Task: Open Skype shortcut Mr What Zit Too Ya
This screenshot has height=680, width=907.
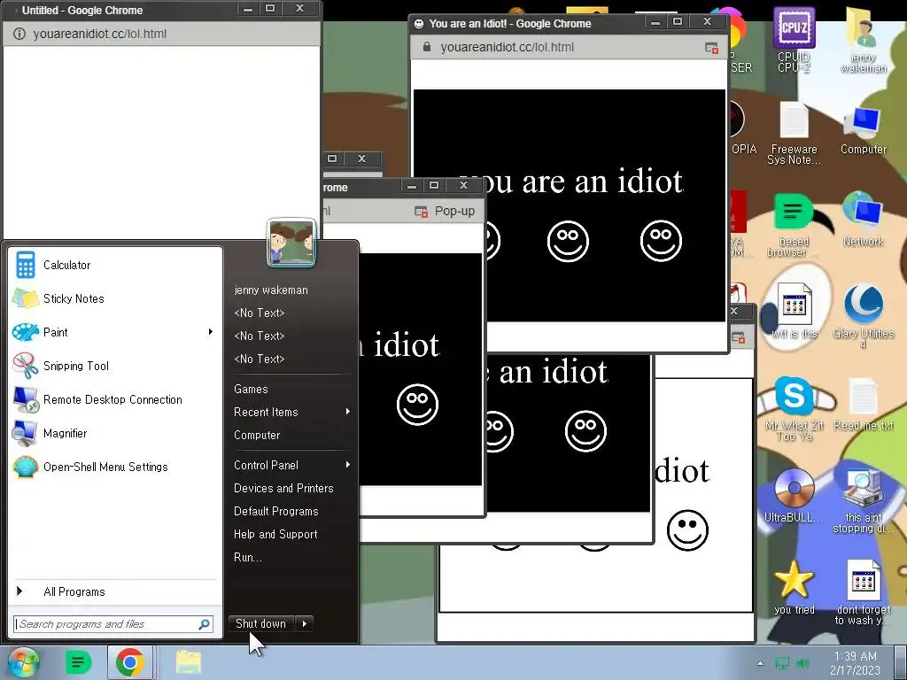Action: click(x=795, y=408)
